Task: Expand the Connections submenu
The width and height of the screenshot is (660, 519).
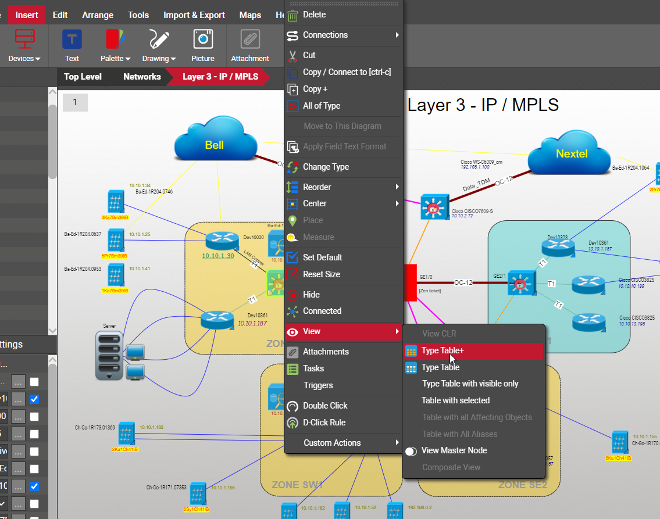Action: (343, 35)
